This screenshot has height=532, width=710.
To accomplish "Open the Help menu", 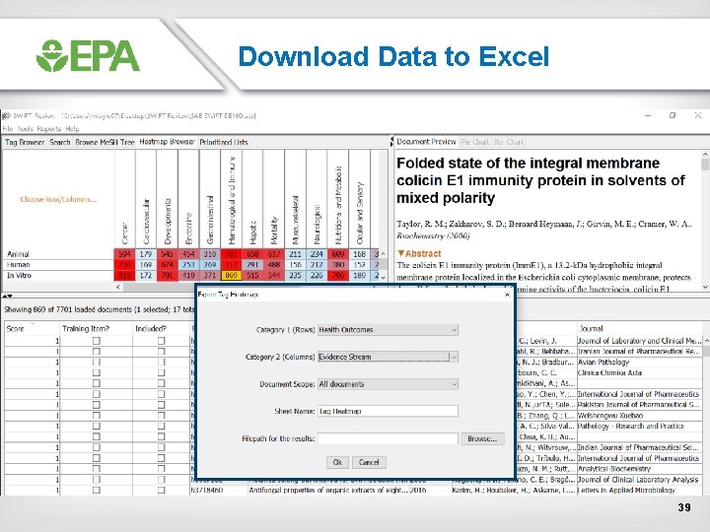I will click(72, 128).
